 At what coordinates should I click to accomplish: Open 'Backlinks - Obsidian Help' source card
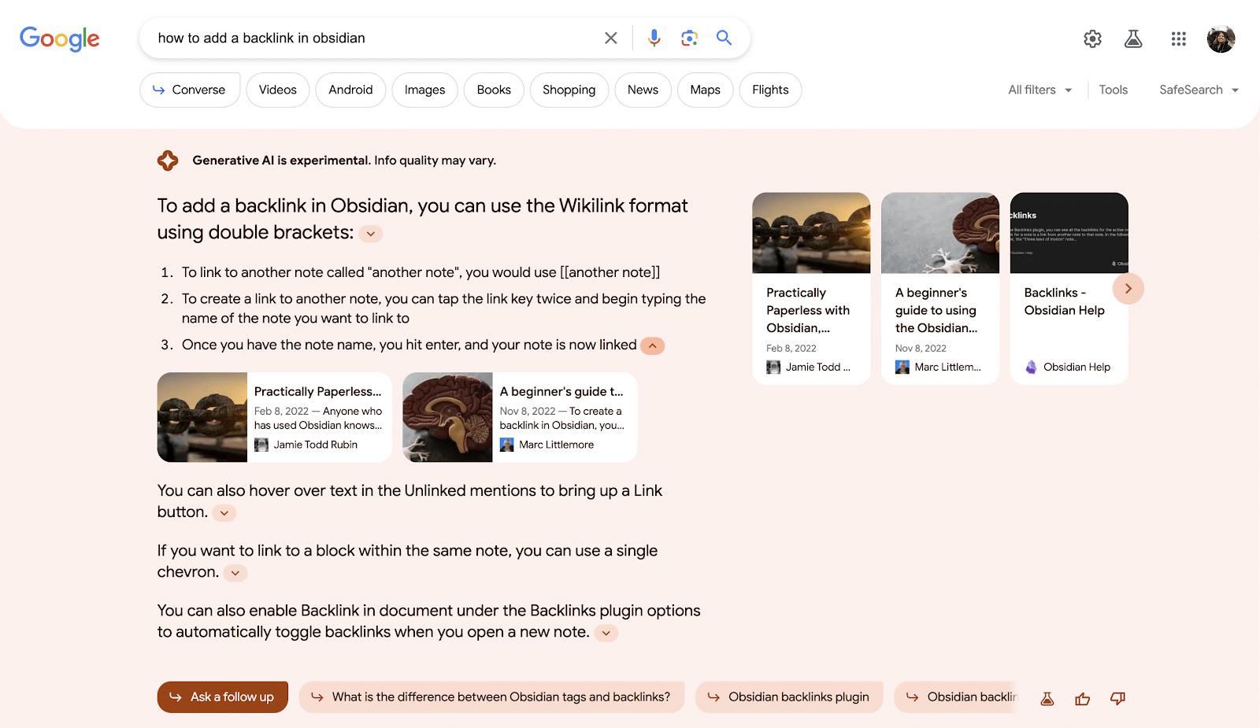point(1069,289)
